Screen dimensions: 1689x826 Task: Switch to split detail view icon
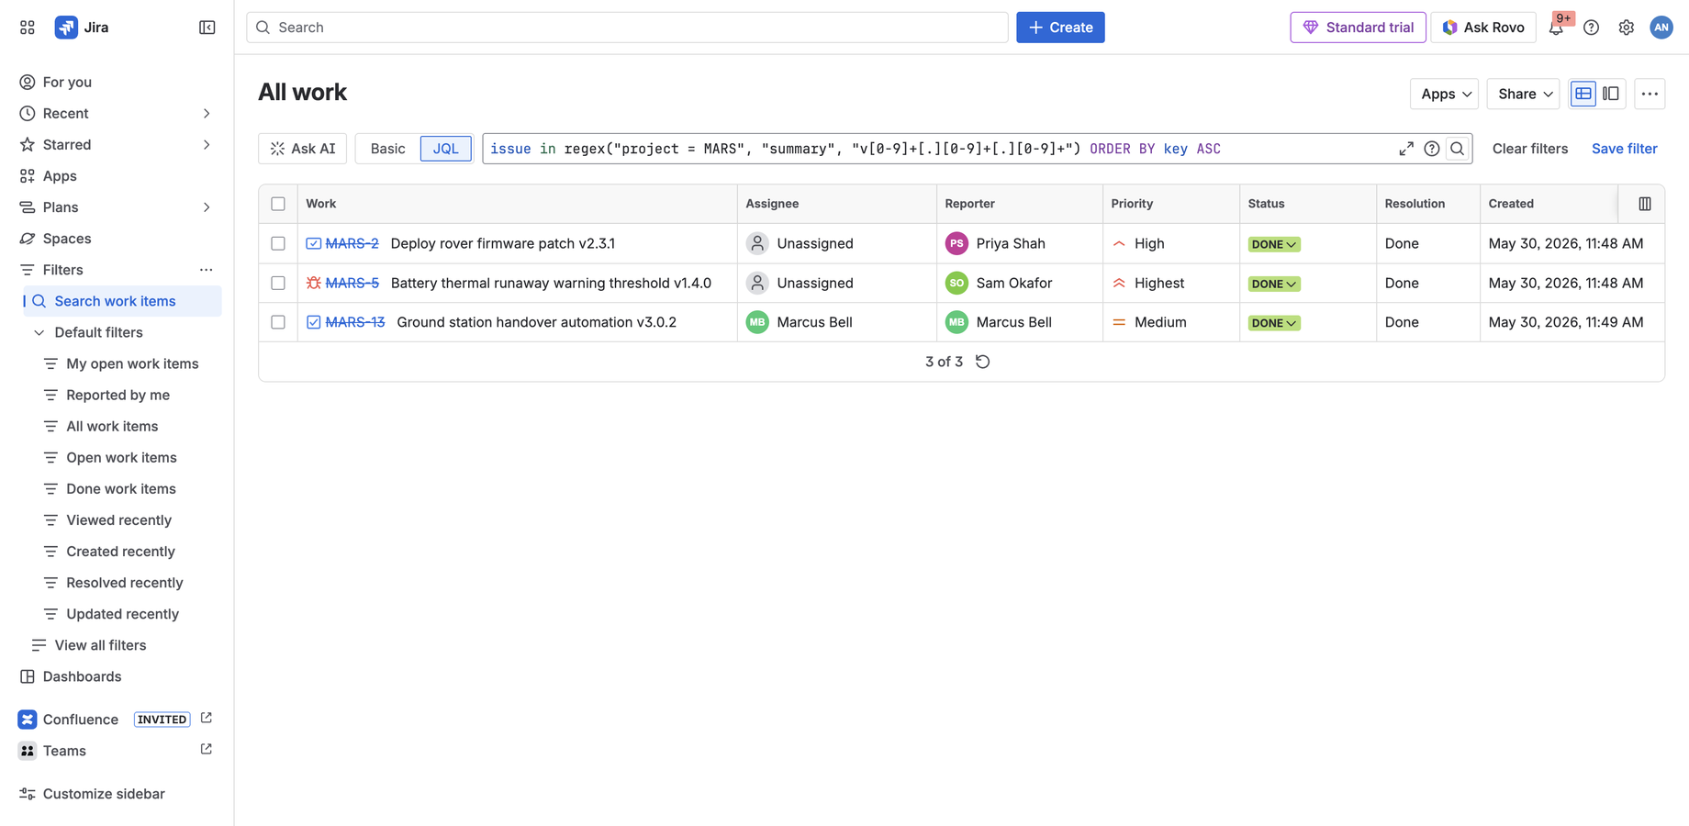point(1611,94)
